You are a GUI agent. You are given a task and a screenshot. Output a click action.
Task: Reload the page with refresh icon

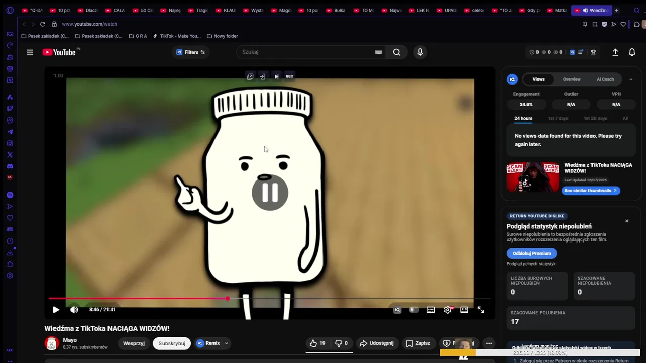42,24
